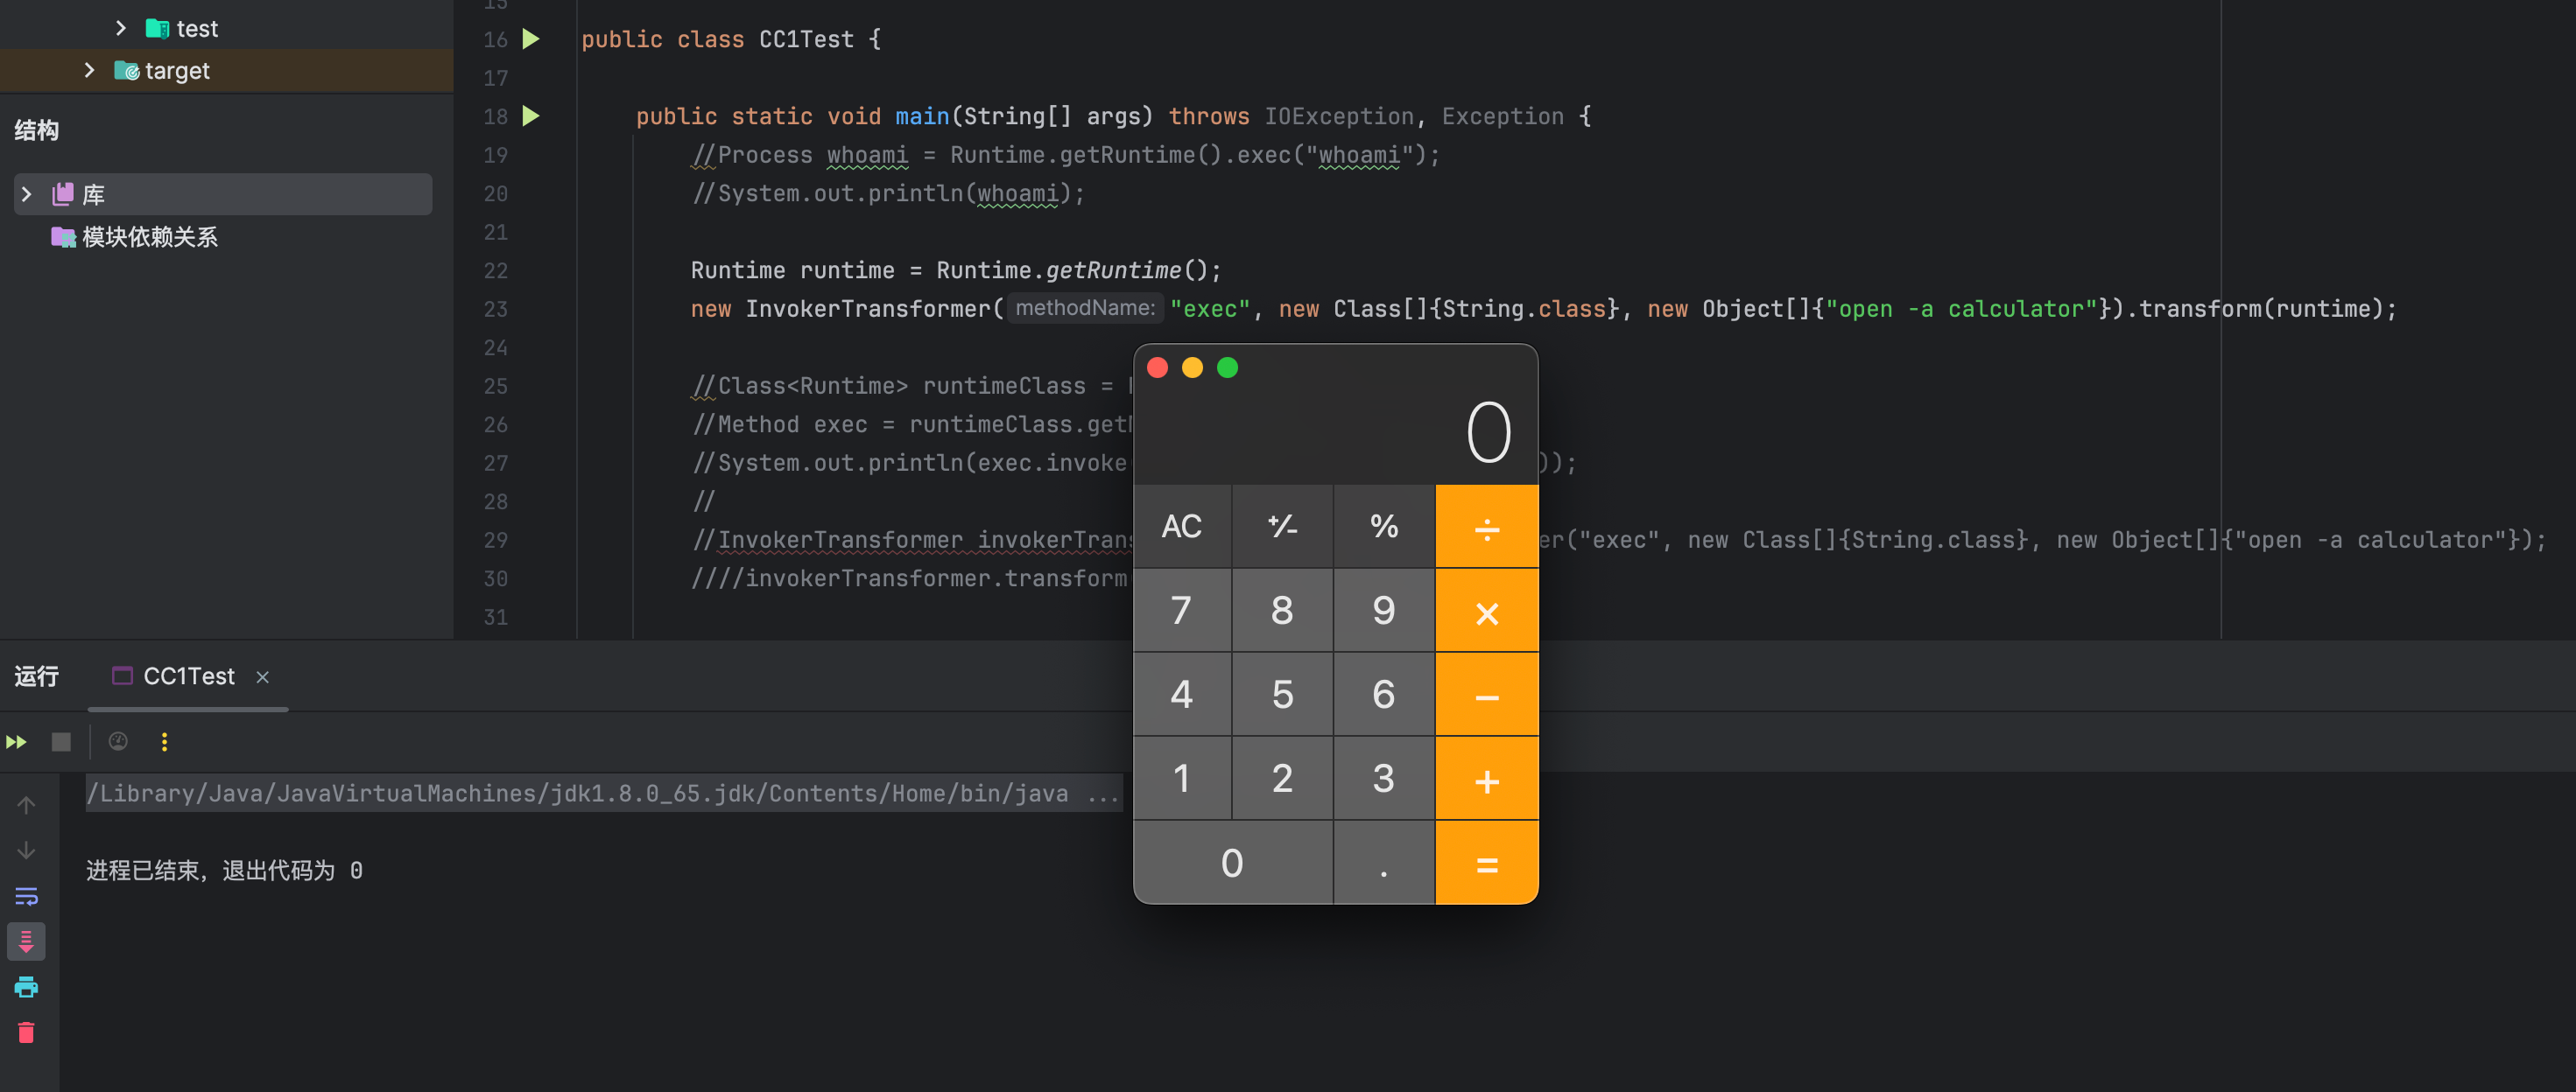Click the Rerun icon in the Run panel
Screen dimensions: 2576x1092
16,741
